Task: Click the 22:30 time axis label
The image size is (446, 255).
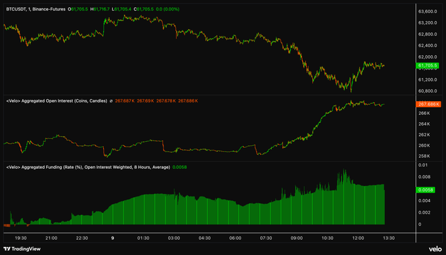Action: pyautogui.click(x=82, y=238)
